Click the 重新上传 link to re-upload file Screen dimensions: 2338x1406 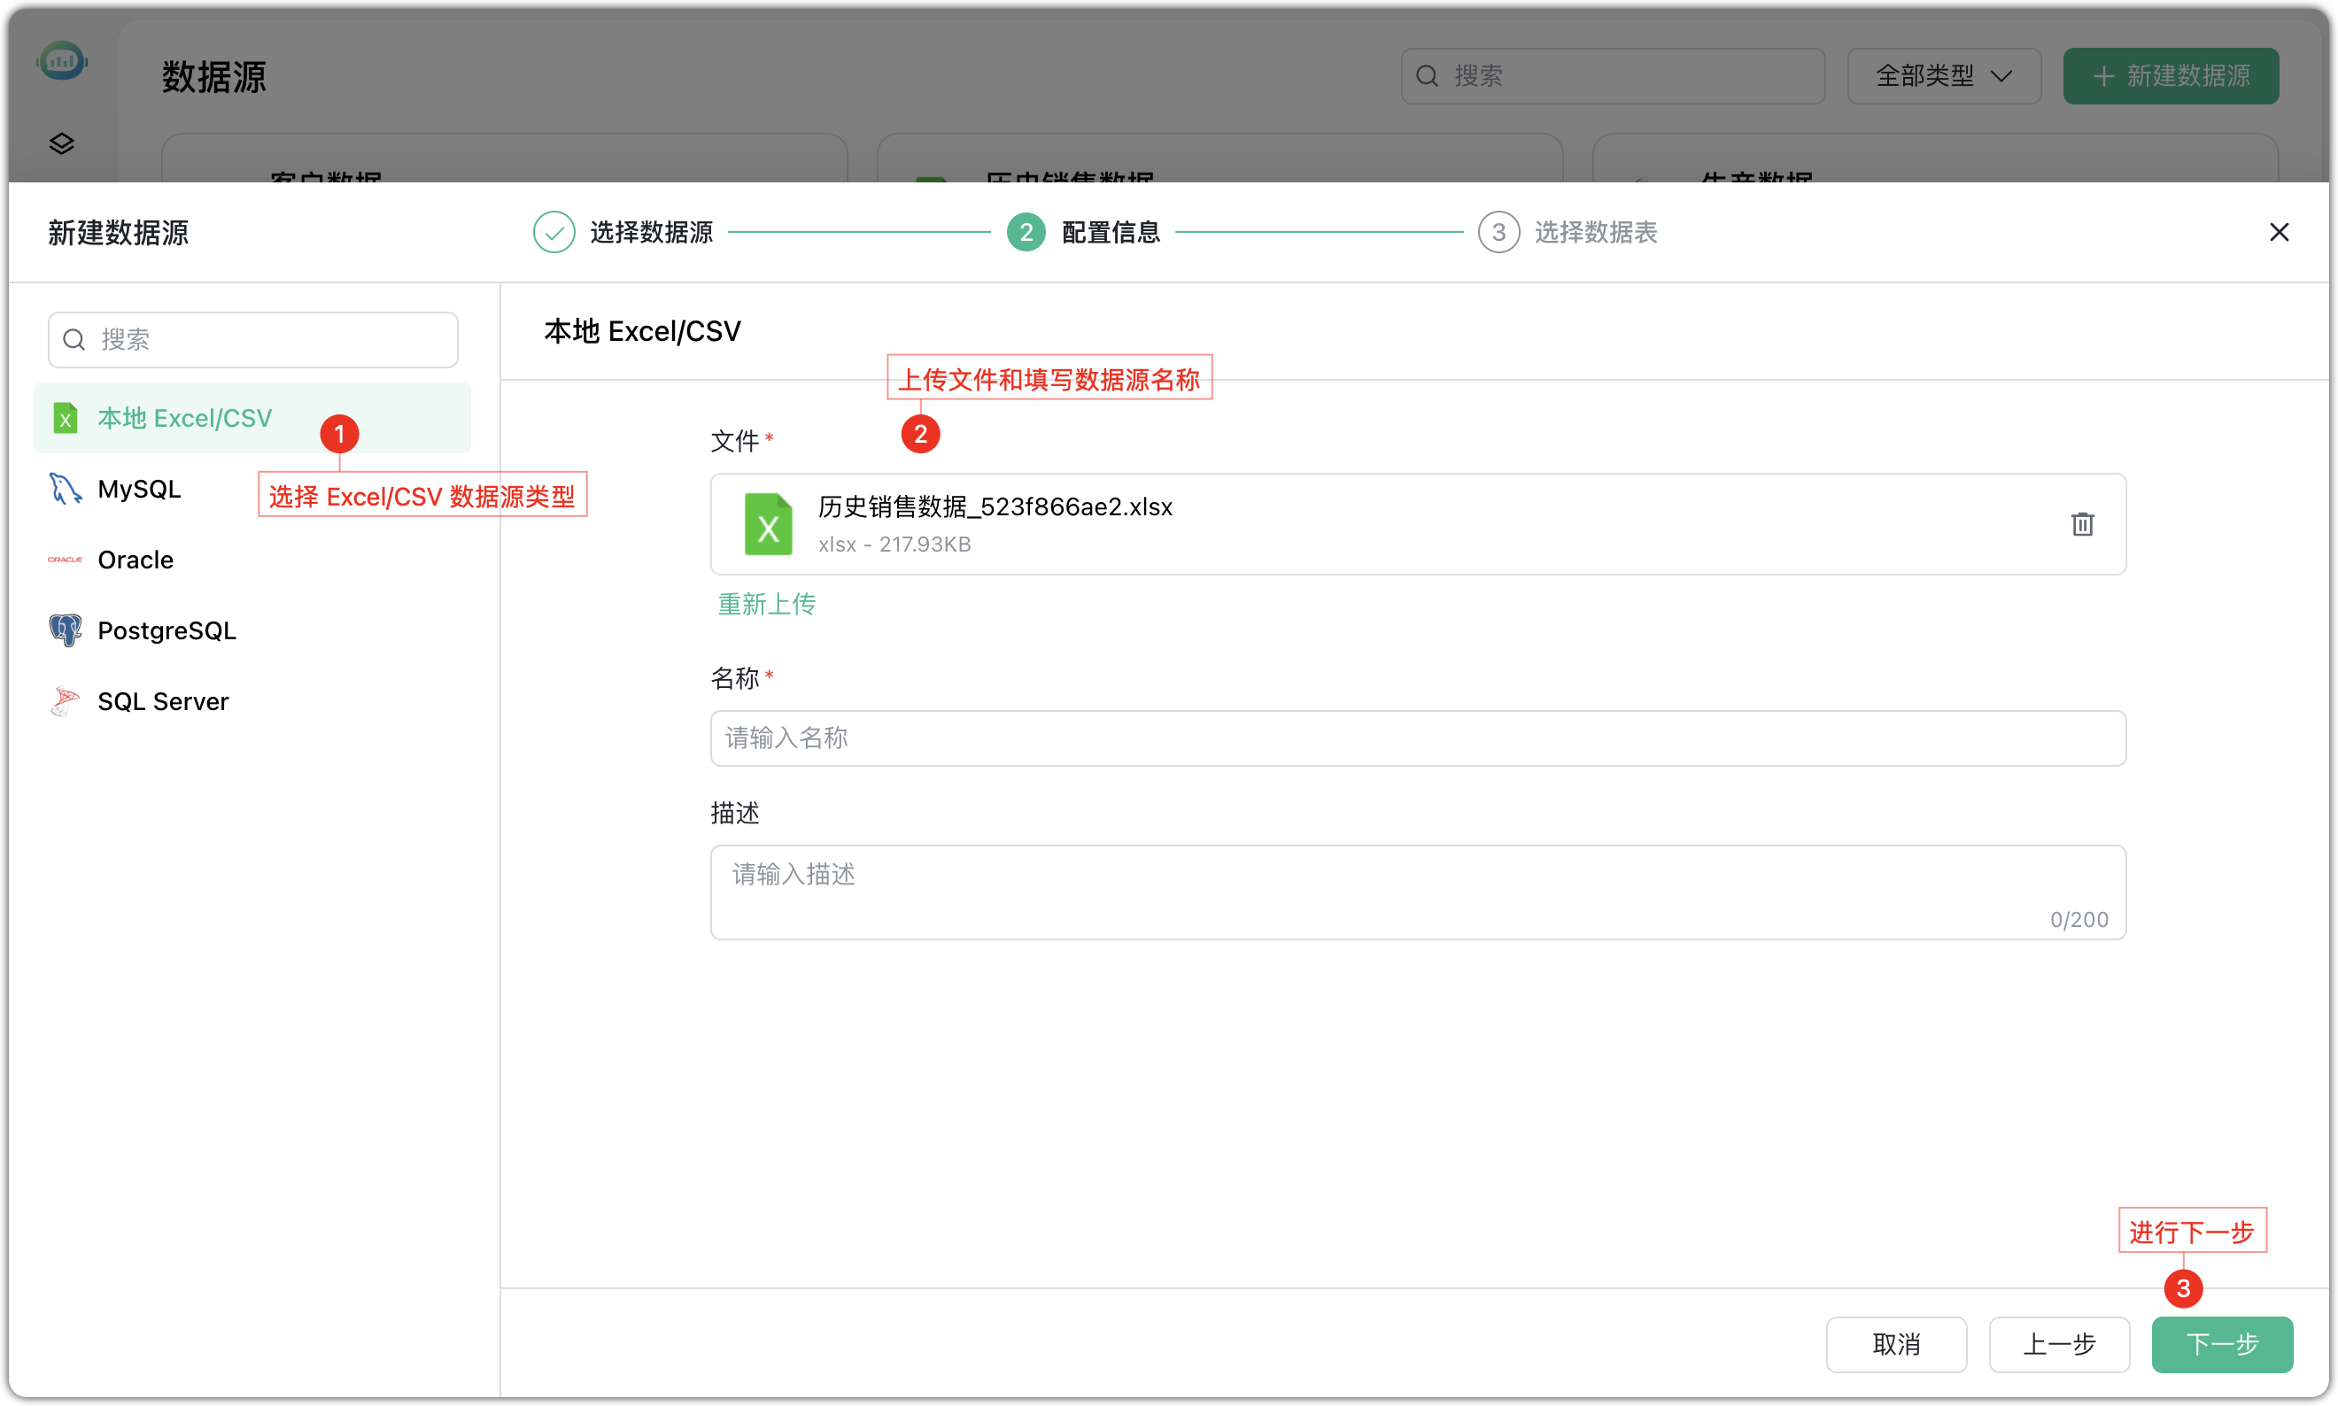coord(766,604)
